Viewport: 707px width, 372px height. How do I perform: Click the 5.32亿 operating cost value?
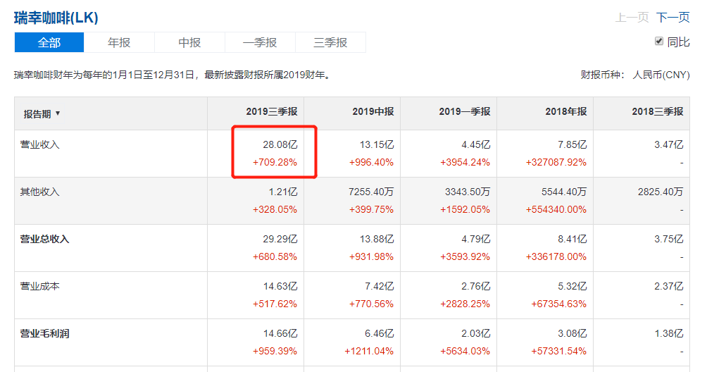click(x=573, y=286)
